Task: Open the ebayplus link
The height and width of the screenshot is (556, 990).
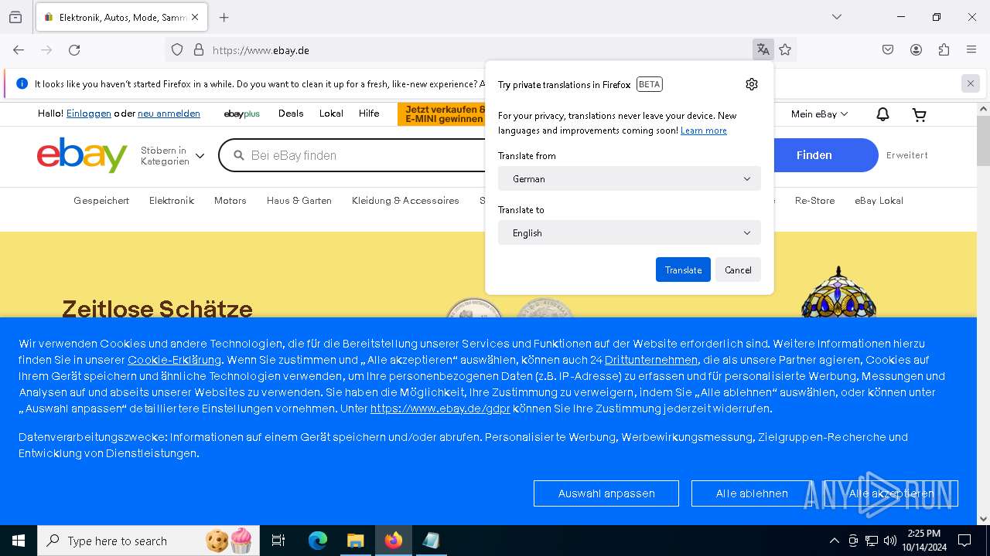Action: pyautogui.click(x=241, y=114)
